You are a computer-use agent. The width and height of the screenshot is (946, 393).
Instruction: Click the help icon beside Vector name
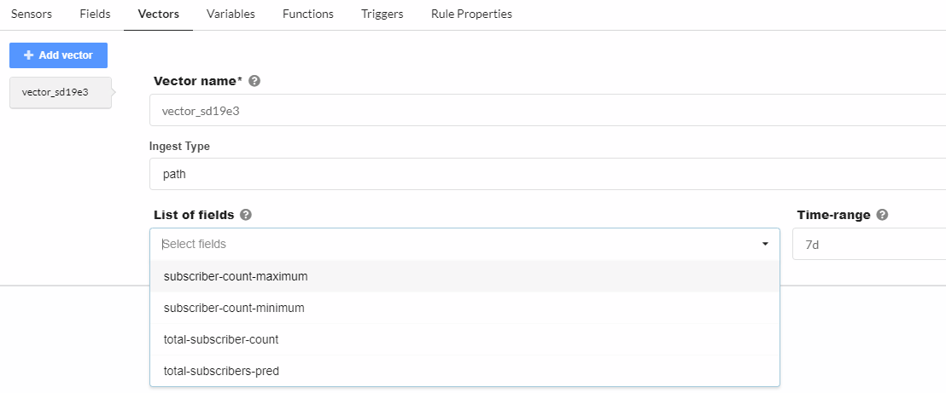pyautogui.click(x=254, y=82)
